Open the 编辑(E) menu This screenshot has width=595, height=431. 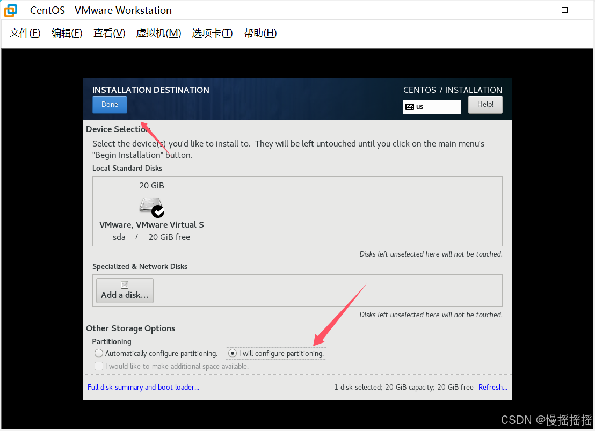click(x=67, y=33)
